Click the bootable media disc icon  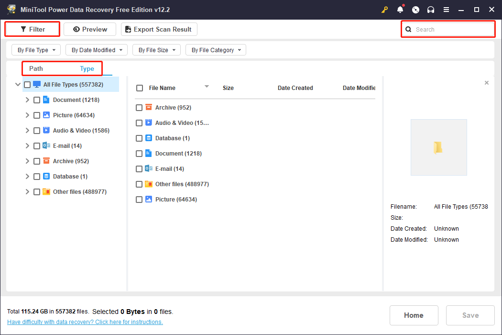[415, 10]
